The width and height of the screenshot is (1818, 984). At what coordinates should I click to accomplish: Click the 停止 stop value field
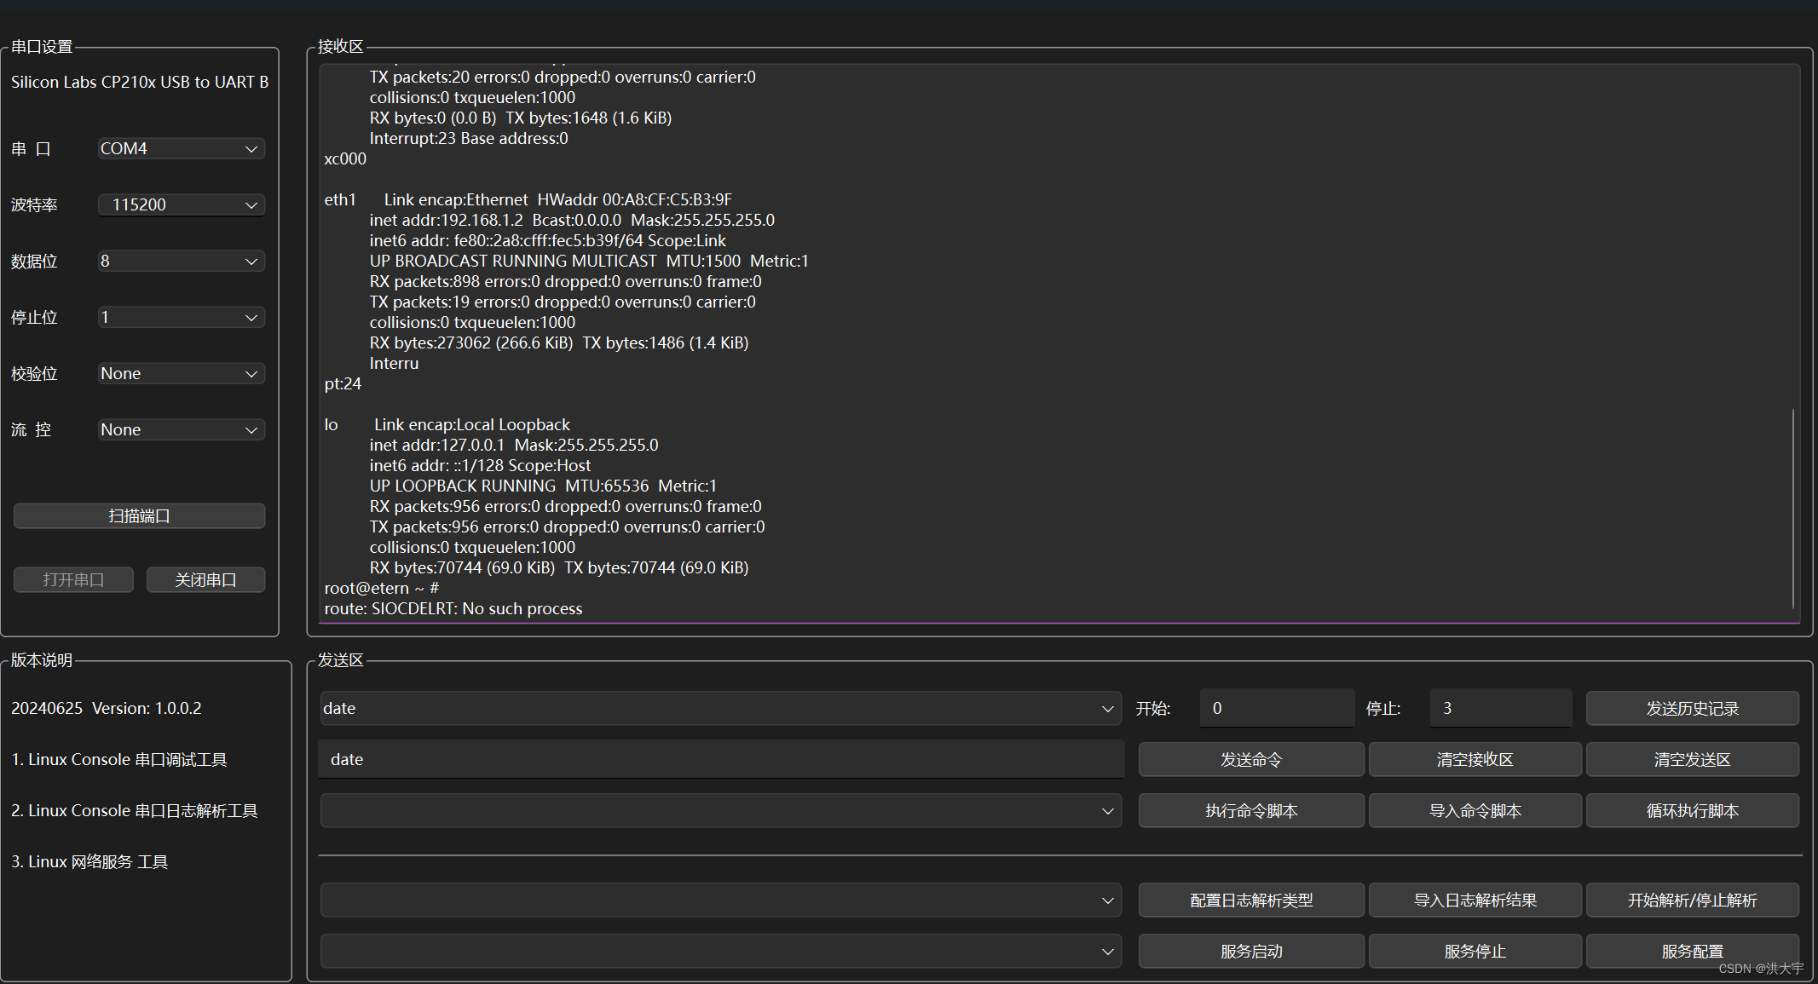[x=1500, y=708]
